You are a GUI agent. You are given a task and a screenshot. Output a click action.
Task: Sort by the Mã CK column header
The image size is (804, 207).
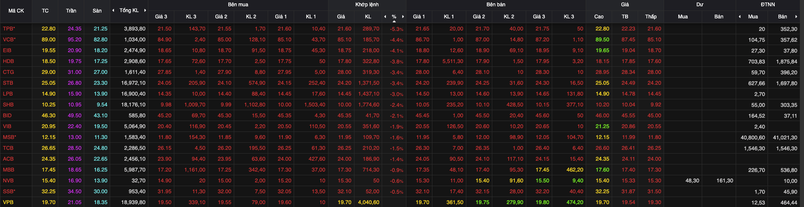[16, 11]
